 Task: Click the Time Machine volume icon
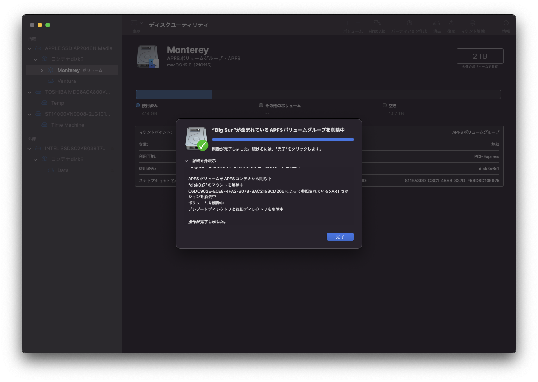point(45,125)
